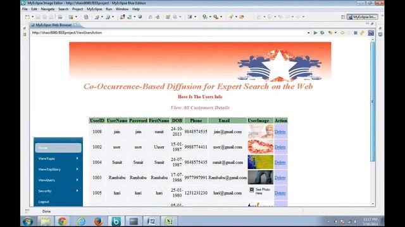Click the phone number 9988774411
405x227 pixels.
click(196, 147)
